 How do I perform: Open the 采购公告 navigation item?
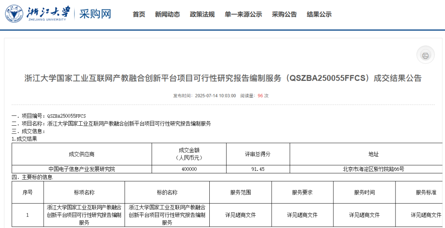pyautogui.click(x=284, y=14)
